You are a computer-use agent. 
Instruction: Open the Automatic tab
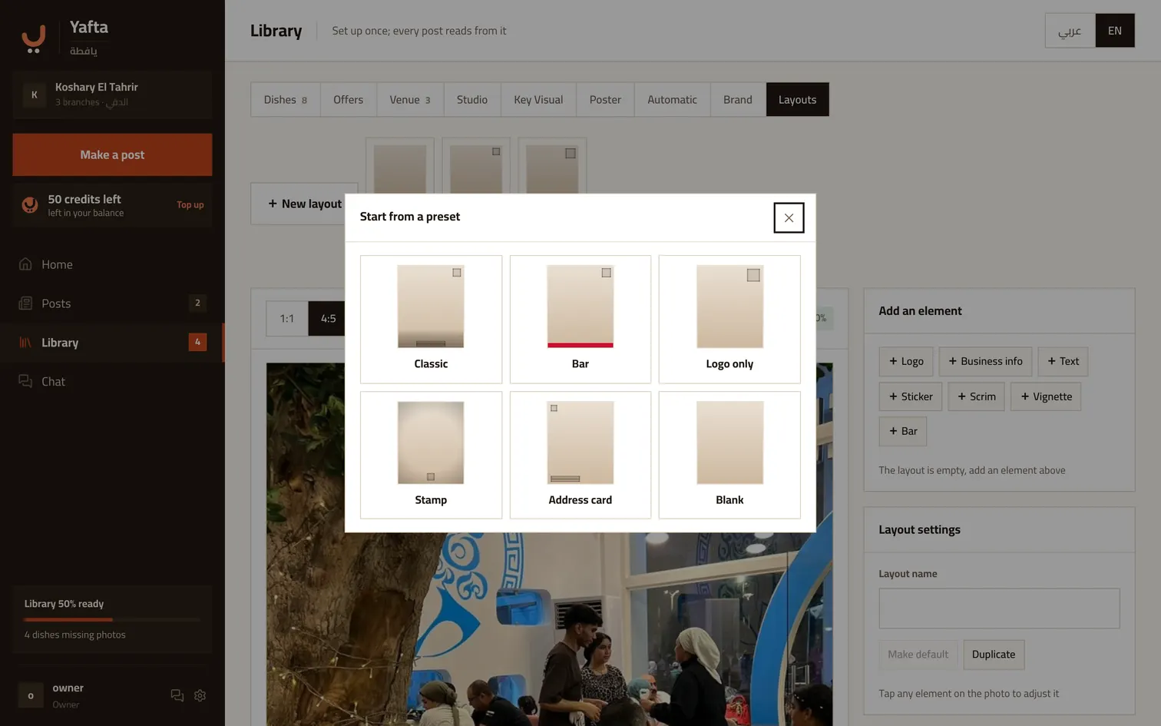(672, 100)
